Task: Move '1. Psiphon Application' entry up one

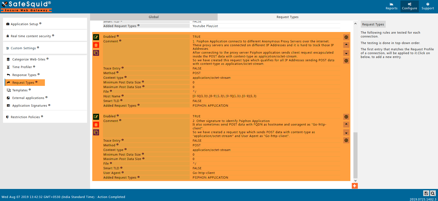Action: coord(346,45)
